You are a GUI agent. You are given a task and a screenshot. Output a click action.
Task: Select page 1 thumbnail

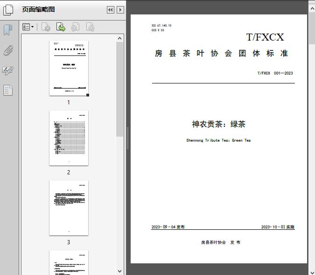click(x=69, y=68)
